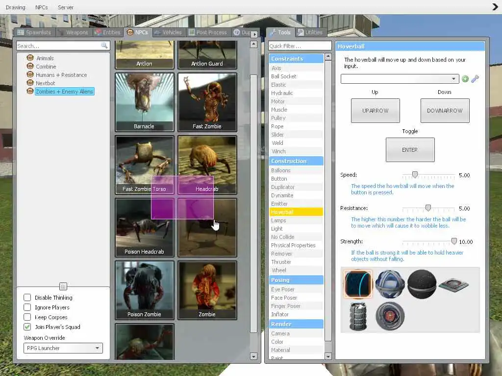Click the Zombies + Enemy Aliens icon
Viewport: 502px width, 376px height.
click(30, 91)
